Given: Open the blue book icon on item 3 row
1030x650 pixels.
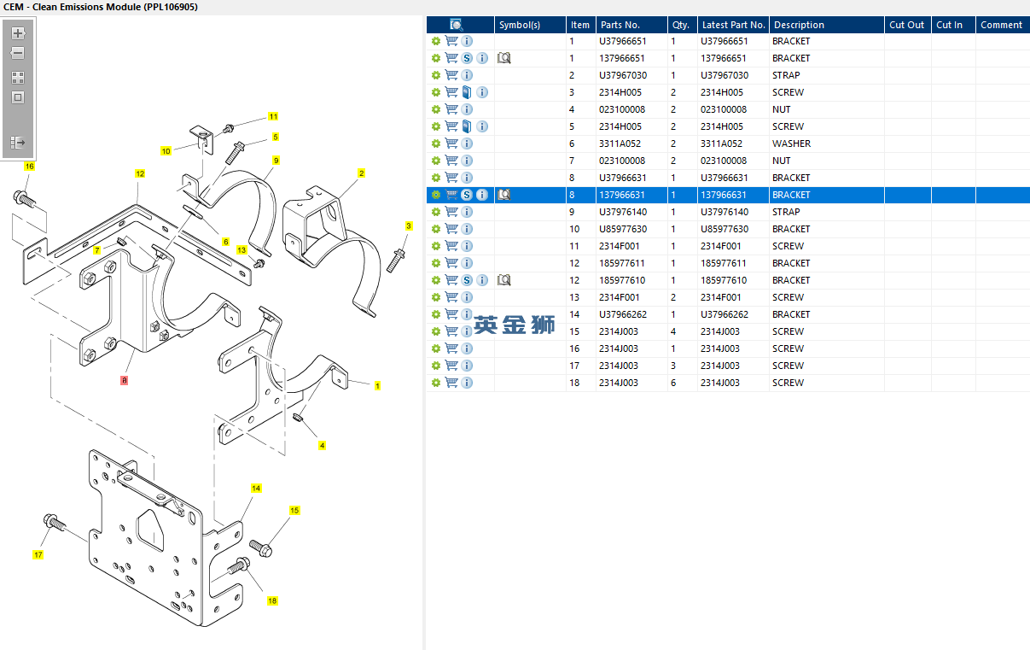Looking at the screenshot, I should [467, 92].
